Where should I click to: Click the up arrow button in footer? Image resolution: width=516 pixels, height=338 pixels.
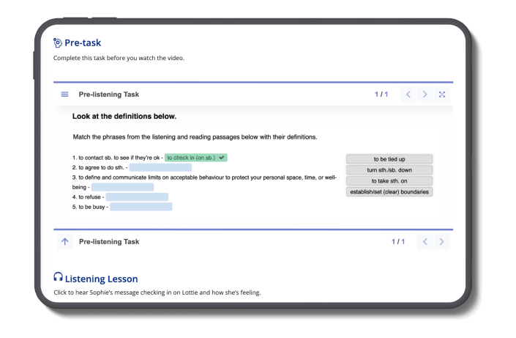[64, 241]
